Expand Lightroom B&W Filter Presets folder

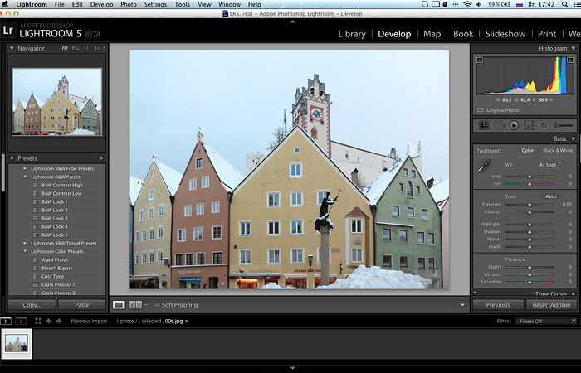26,168
